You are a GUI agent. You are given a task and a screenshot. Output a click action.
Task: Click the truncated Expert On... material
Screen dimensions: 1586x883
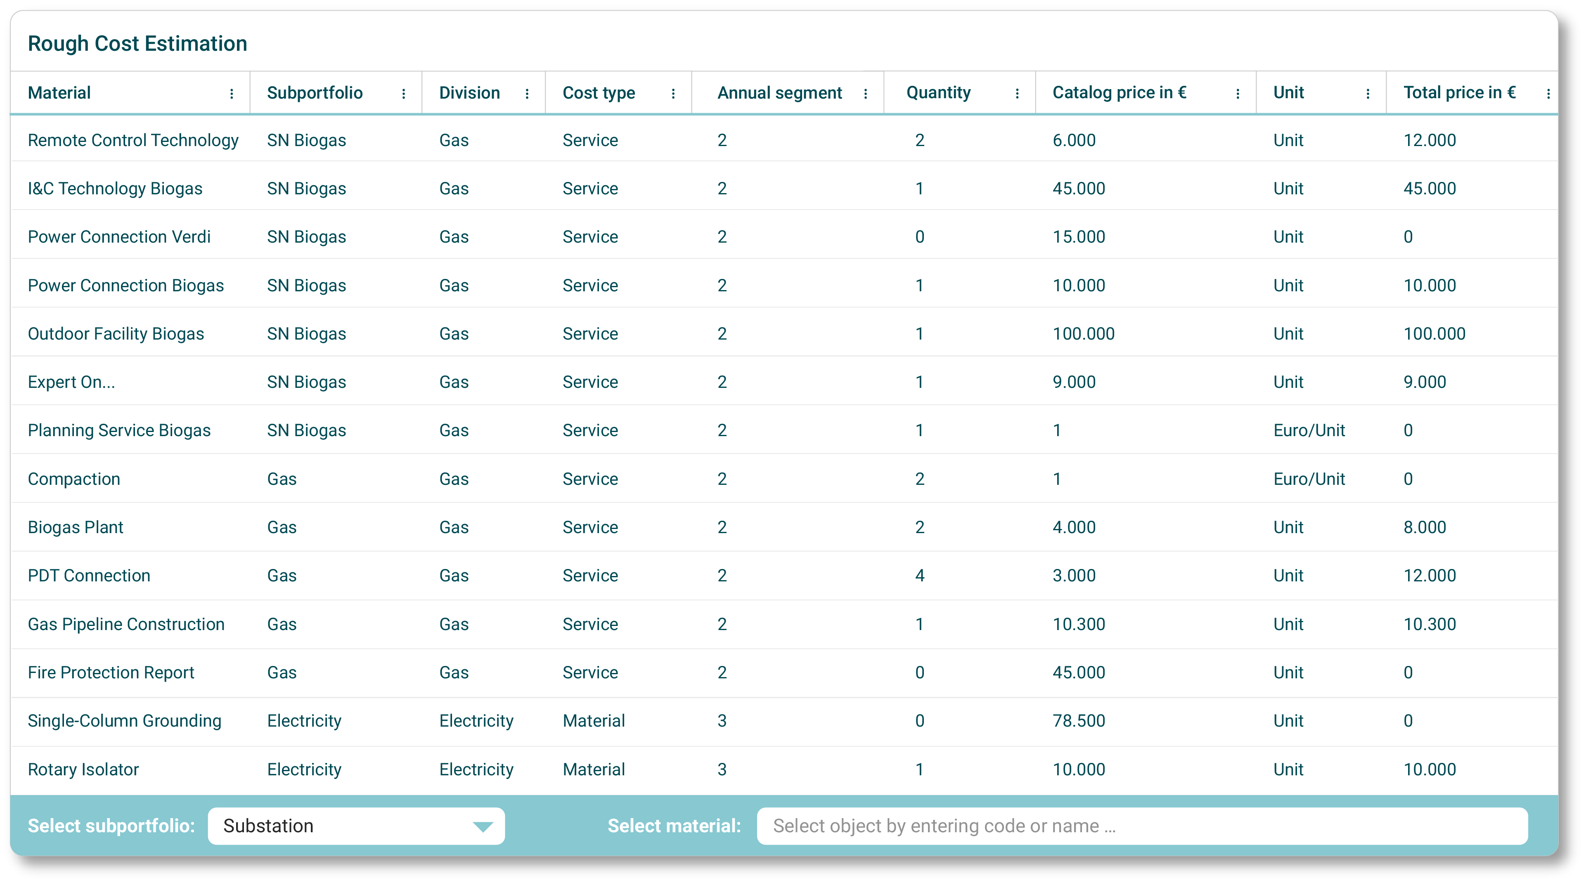[x=71, y=382]
